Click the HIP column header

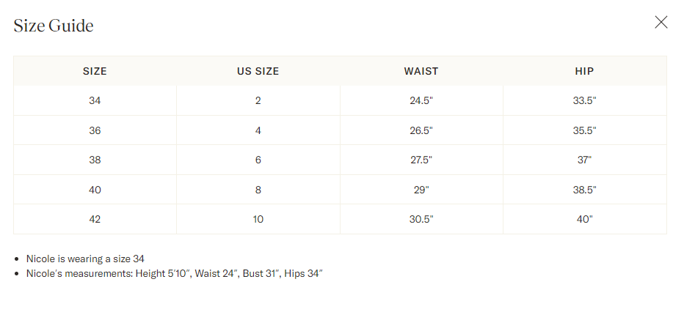(585, 71)
